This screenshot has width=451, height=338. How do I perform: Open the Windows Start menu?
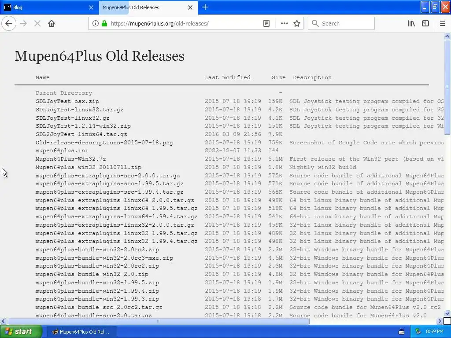[x=21, y=332]
